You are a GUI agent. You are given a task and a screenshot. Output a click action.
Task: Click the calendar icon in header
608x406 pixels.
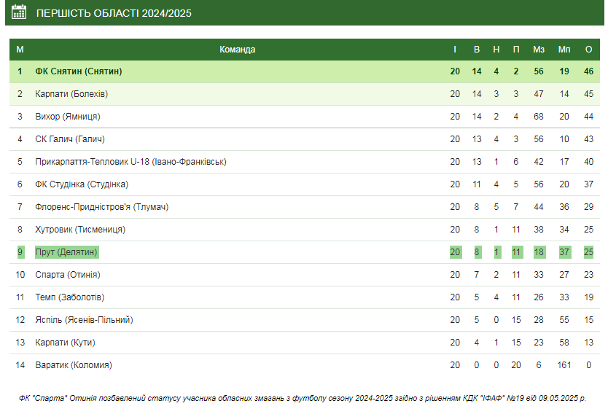[19, 12]
